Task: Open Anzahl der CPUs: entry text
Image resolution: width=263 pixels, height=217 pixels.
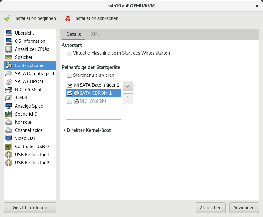Action: (32, 49)
